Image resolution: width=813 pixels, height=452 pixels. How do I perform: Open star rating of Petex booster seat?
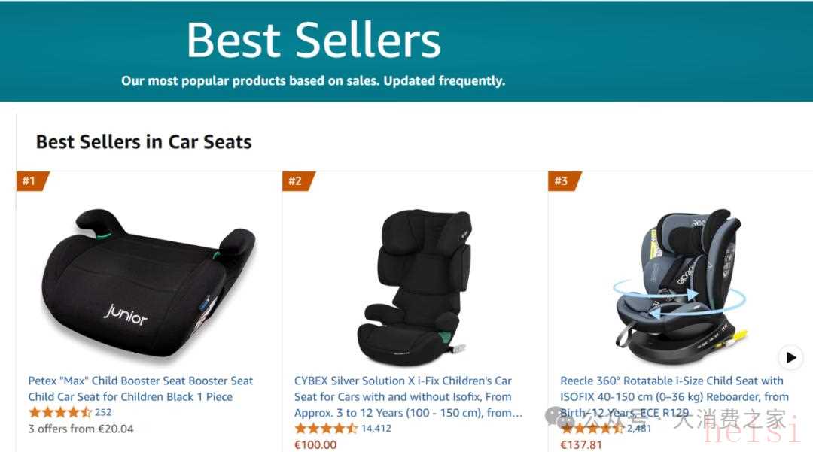point(60,412)
